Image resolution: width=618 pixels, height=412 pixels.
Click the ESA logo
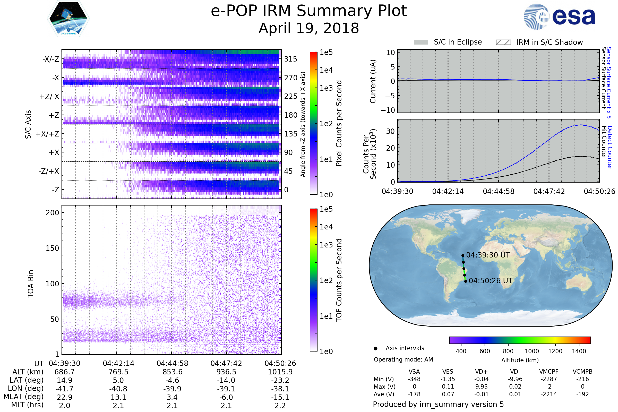coord(560,16)
